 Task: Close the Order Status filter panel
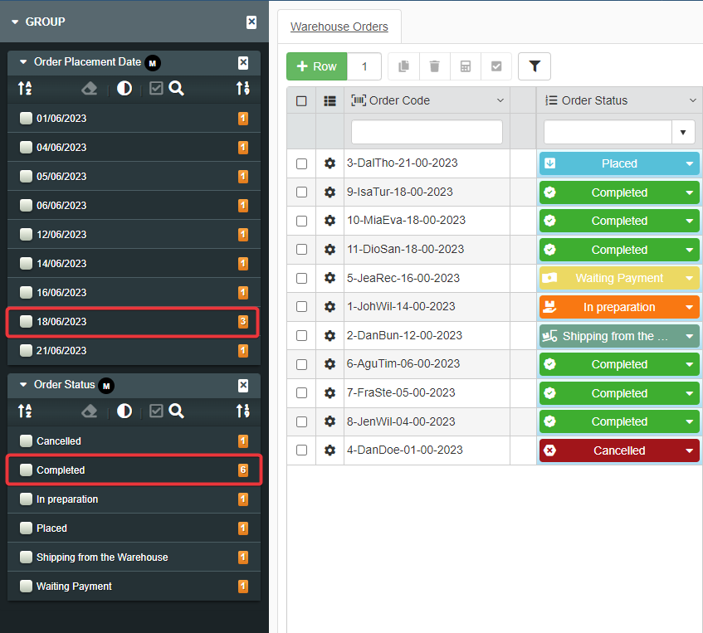coord(243,385)
